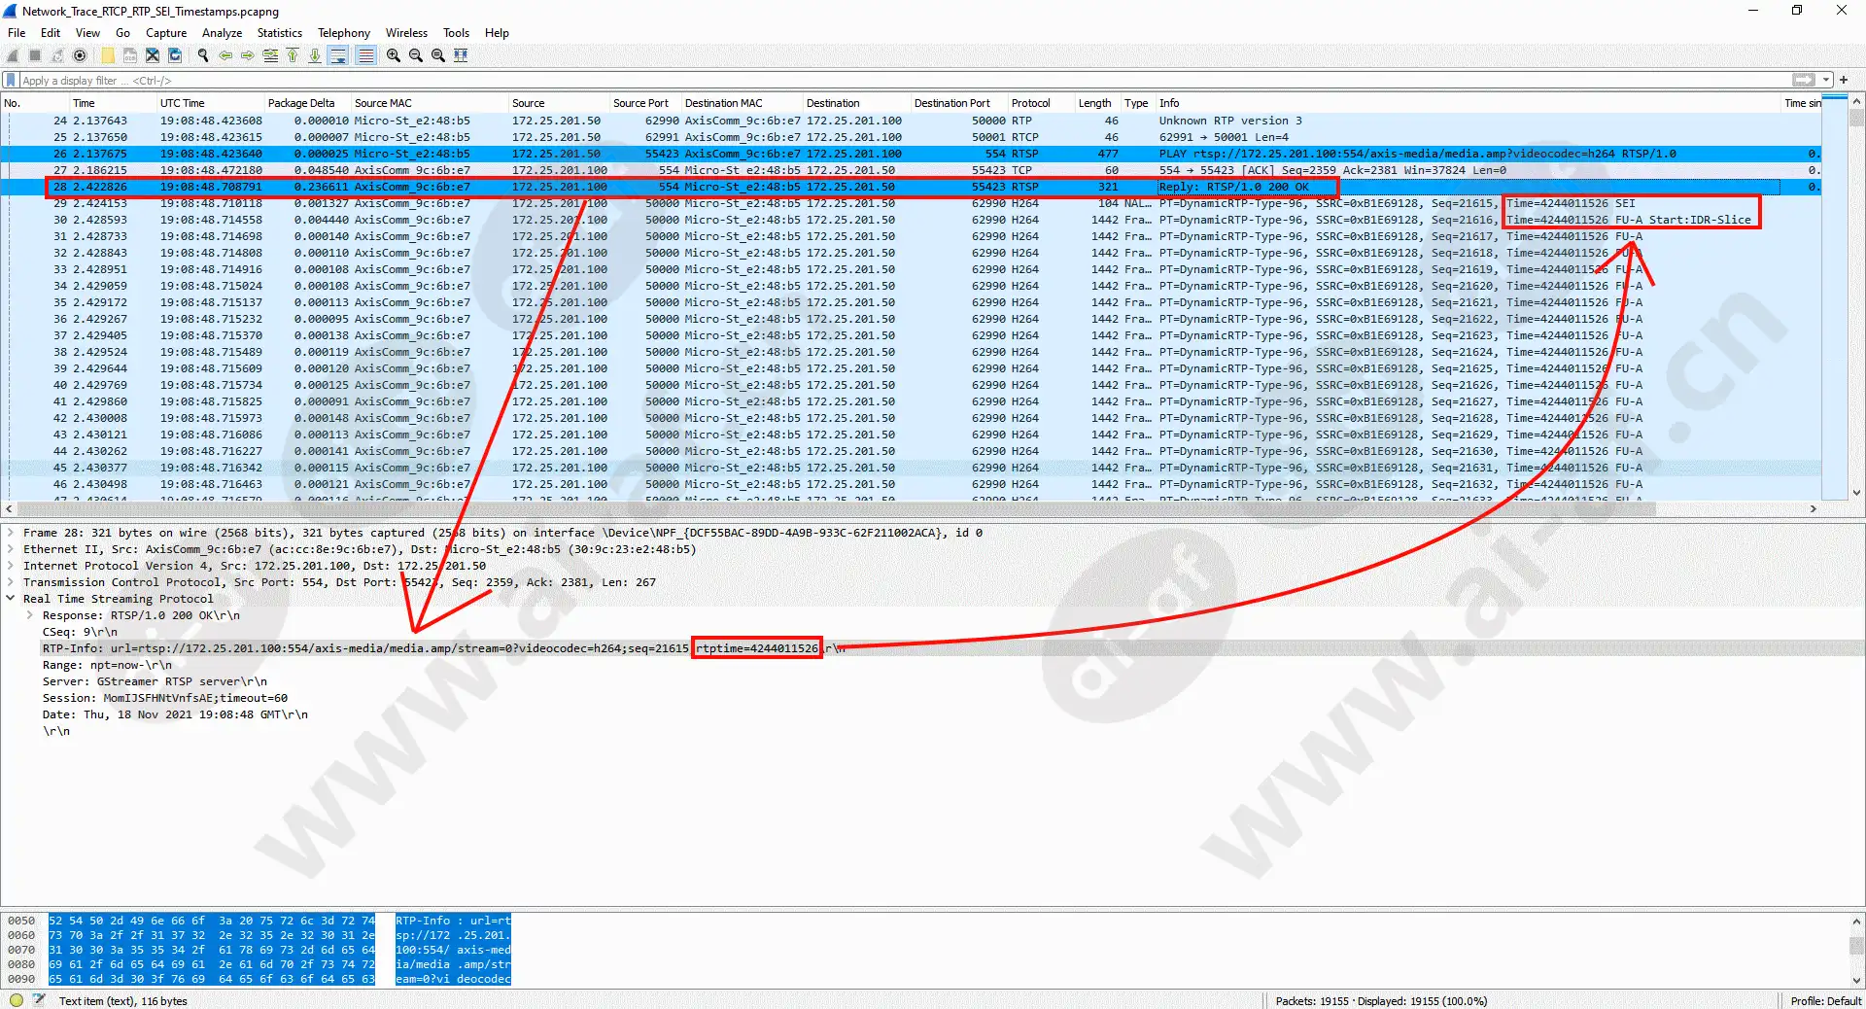
Task: Open the Analyze menu
Action: (223, 33)
